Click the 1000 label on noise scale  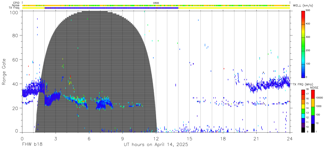pyautogui.click(x=319, y=106)
